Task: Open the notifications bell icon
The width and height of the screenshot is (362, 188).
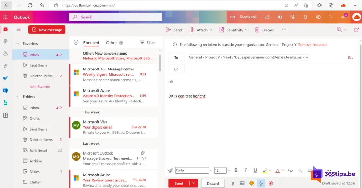Action: (x=305, y=17)
